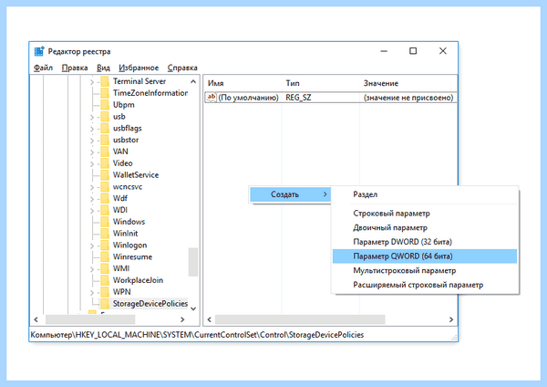The image size is (547, 387).
Task: Click values pane horizontal scroll-right arrow
Action: coord(451,319)
